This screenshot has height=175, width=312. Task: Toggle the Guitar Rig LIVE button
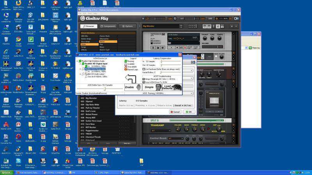(210, 18)
